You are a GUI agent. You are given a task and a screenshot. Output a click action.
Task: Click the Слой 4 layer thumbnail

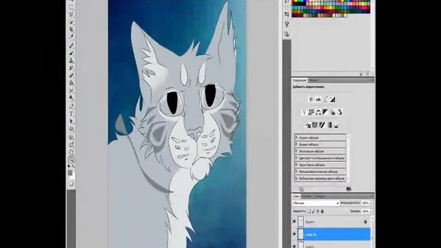pyautogui.click(x=300, y=222)
